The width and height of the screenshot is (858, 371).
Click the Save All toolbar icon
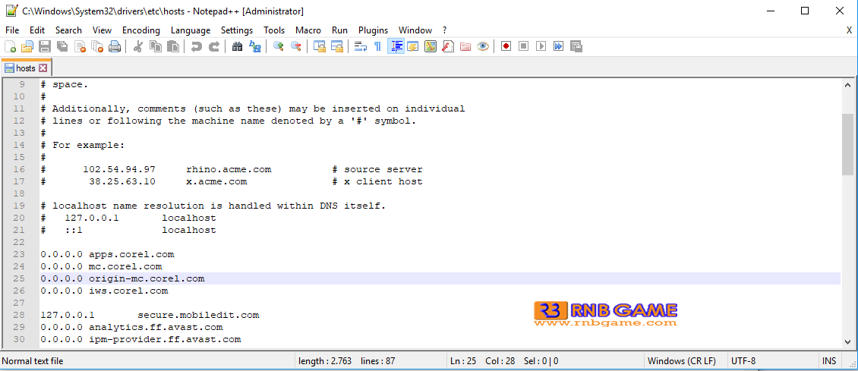(62, 46)
